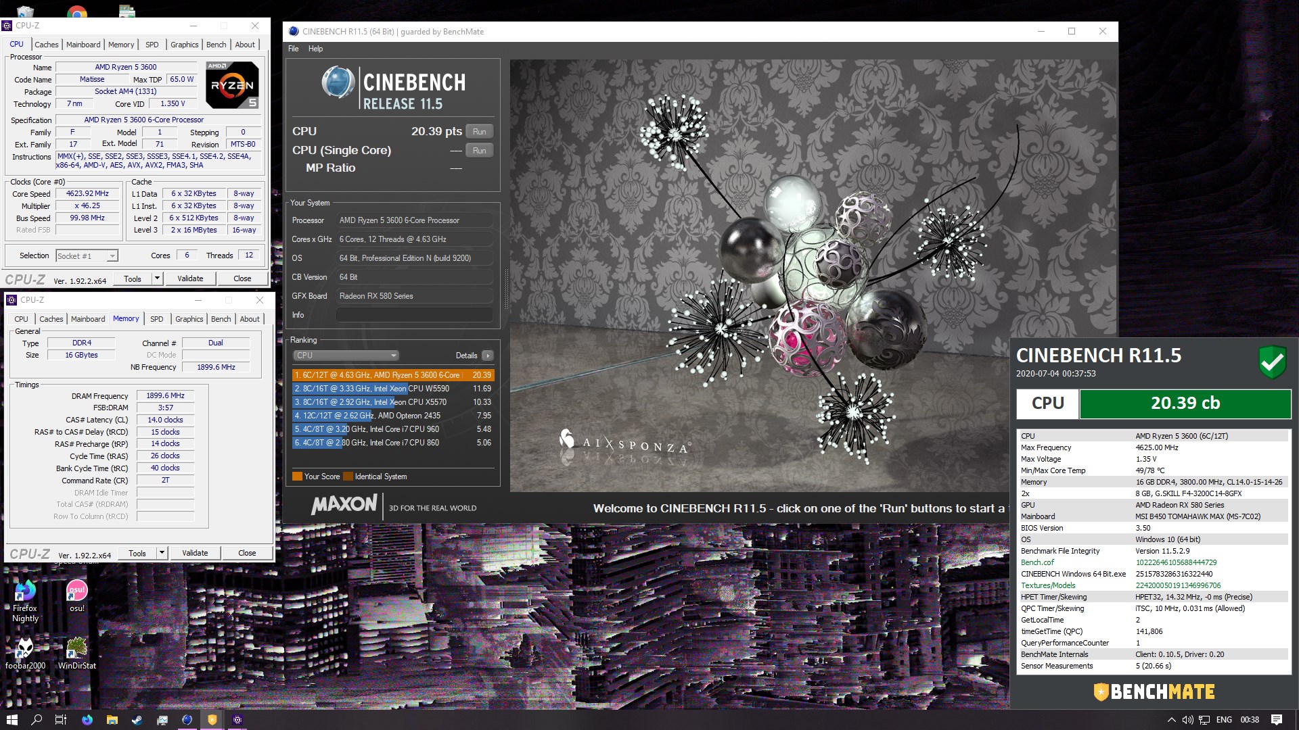Click Close button in bottom CPU-Z window
1299x730 pixels.
[247, 553]
